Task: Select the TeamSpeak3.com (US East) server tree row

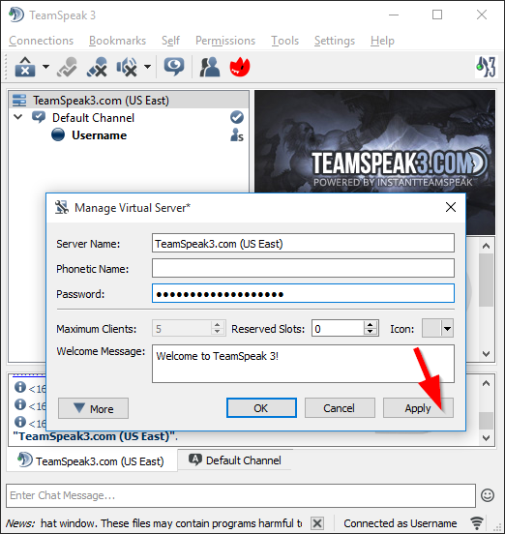Action: (x=129, y=101)
